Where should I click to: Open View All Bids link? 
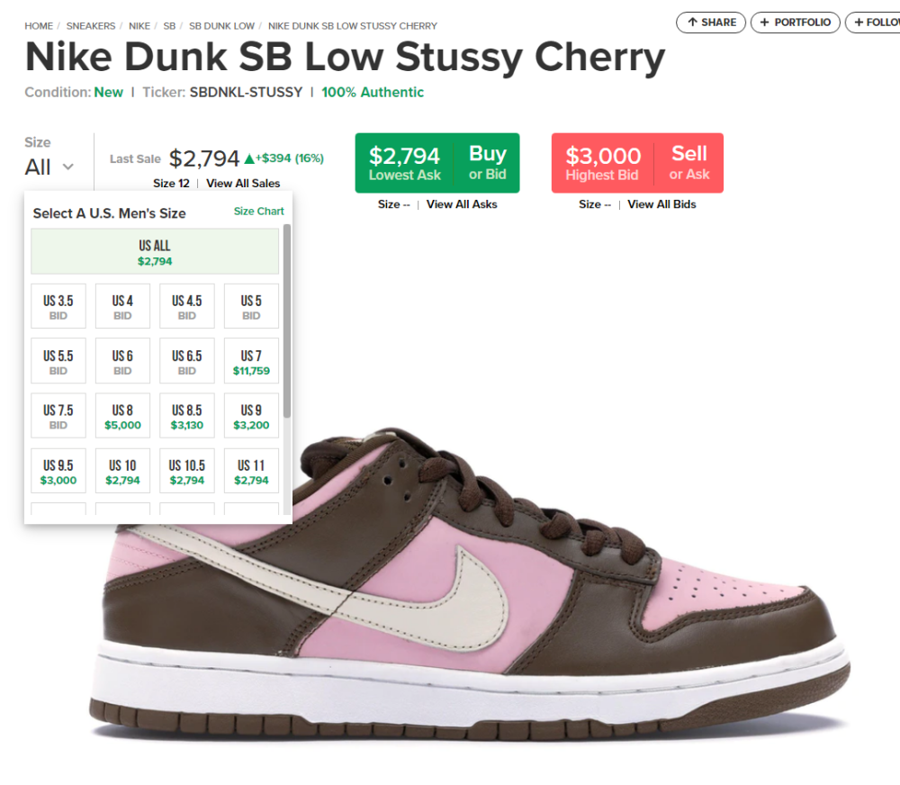click(661, 204)
